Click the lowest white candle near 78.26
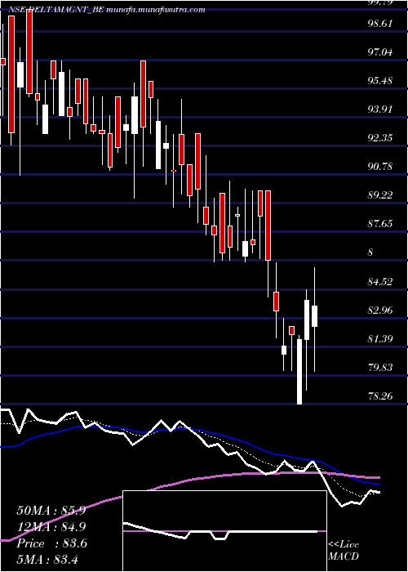 click(299, 371)
